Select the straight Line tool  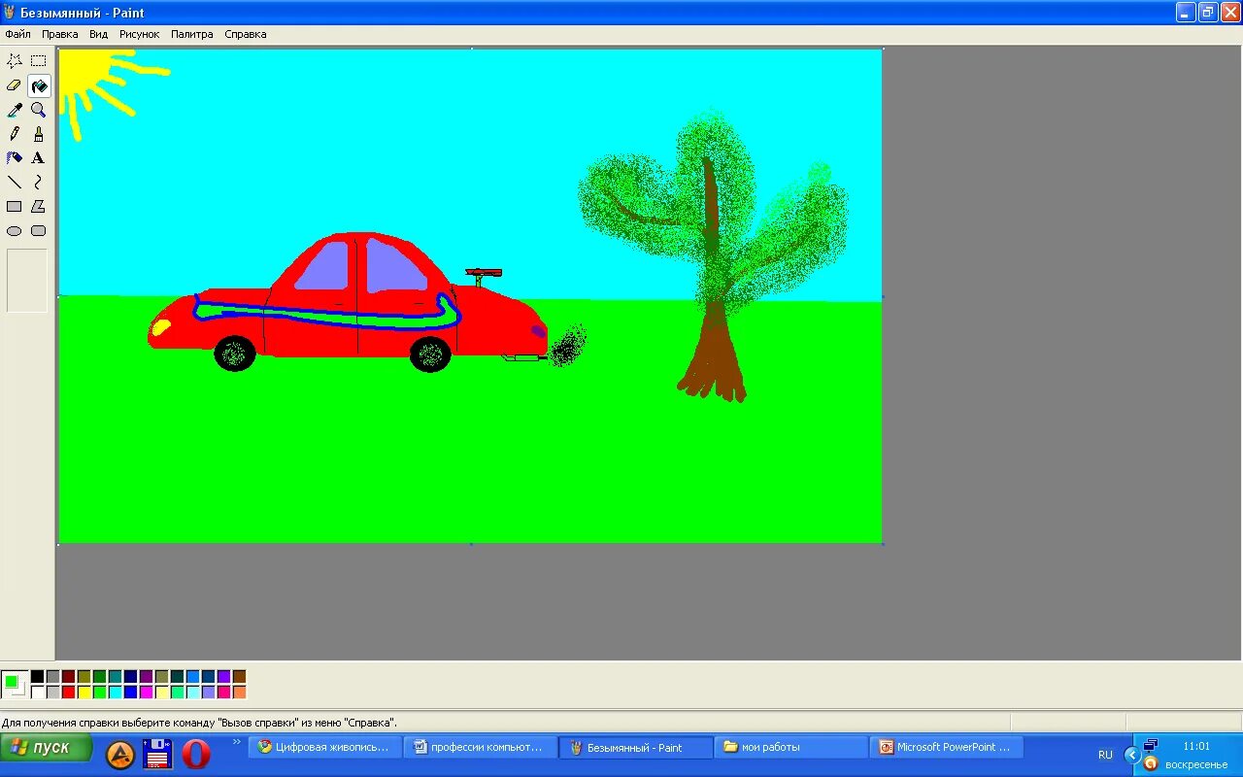[x=15, y=183]
